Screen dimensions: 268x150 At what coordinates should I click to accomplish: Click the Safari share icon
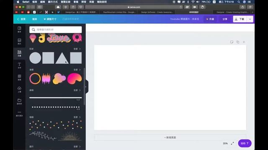242,7
